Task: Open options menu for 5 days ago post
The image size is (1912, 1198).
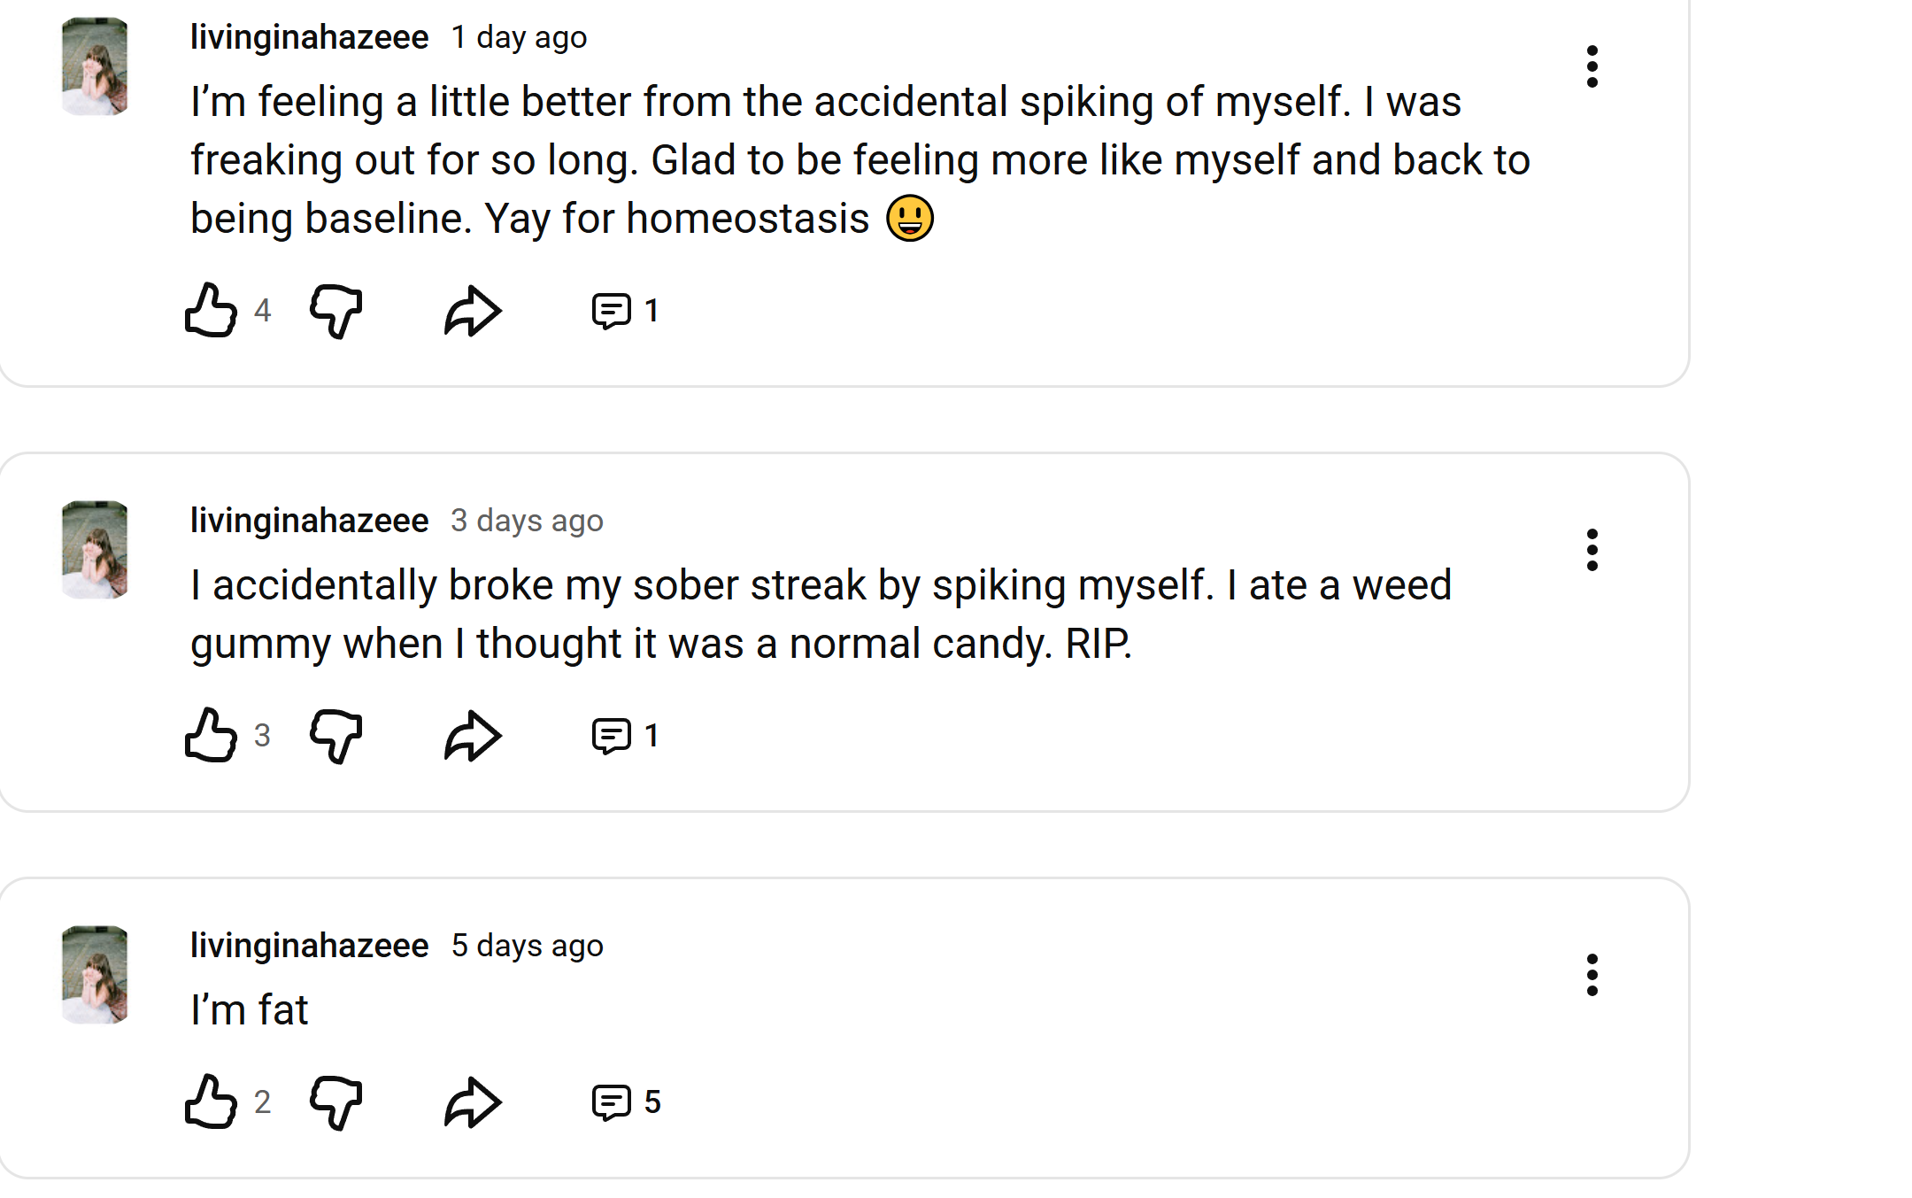Action: click(1592, 975)
